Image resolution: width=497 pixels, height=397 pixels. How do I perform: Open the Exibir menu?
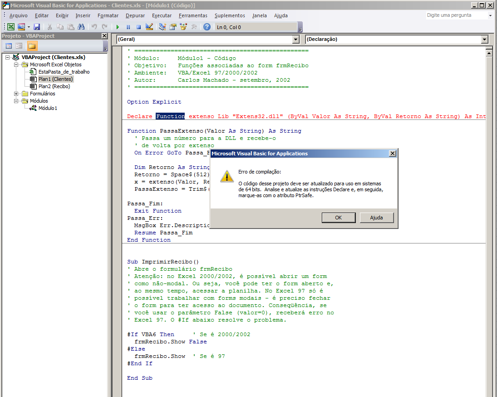pos(62,15)
